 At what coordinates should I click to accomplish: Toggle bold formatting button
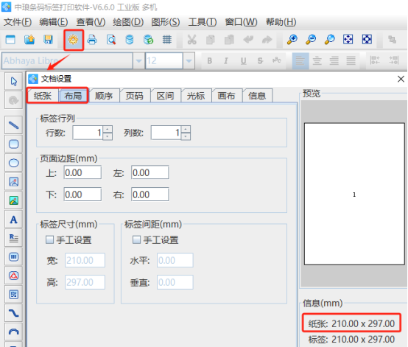tap(209, 61)
